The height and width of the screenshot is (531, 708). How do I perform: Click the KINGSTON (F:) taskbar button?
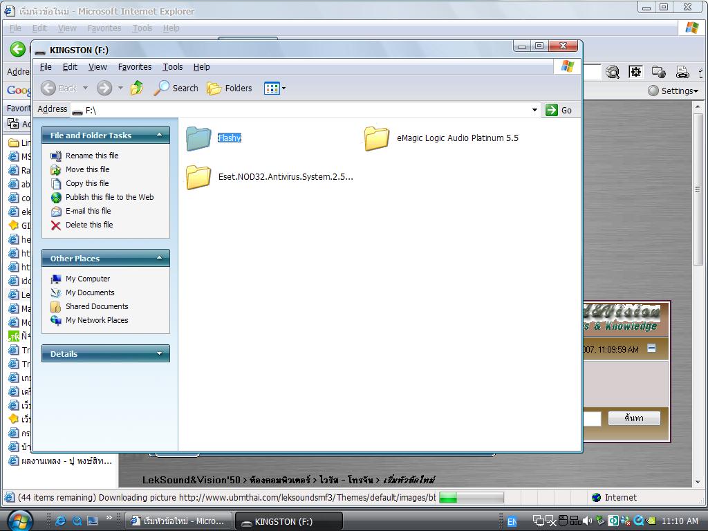(289, 521)
